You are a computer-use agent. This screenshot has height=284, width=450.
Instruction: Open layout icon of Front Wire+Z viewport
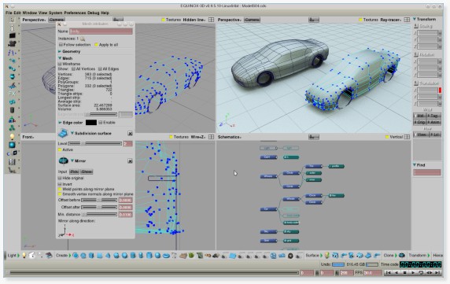[x=211, y=137]
